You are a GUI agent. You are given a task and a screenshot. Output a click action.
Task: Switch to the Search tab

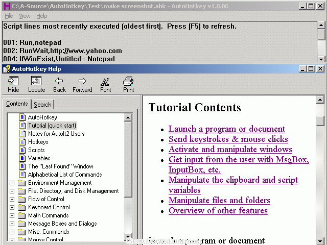click(42, 104)
